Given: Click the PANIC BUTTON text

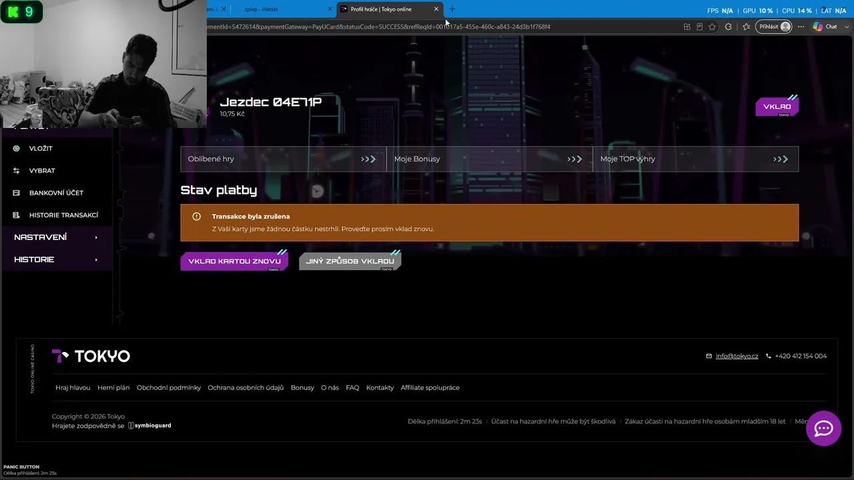Looking at the screenshot, I should tap(21, 467).
